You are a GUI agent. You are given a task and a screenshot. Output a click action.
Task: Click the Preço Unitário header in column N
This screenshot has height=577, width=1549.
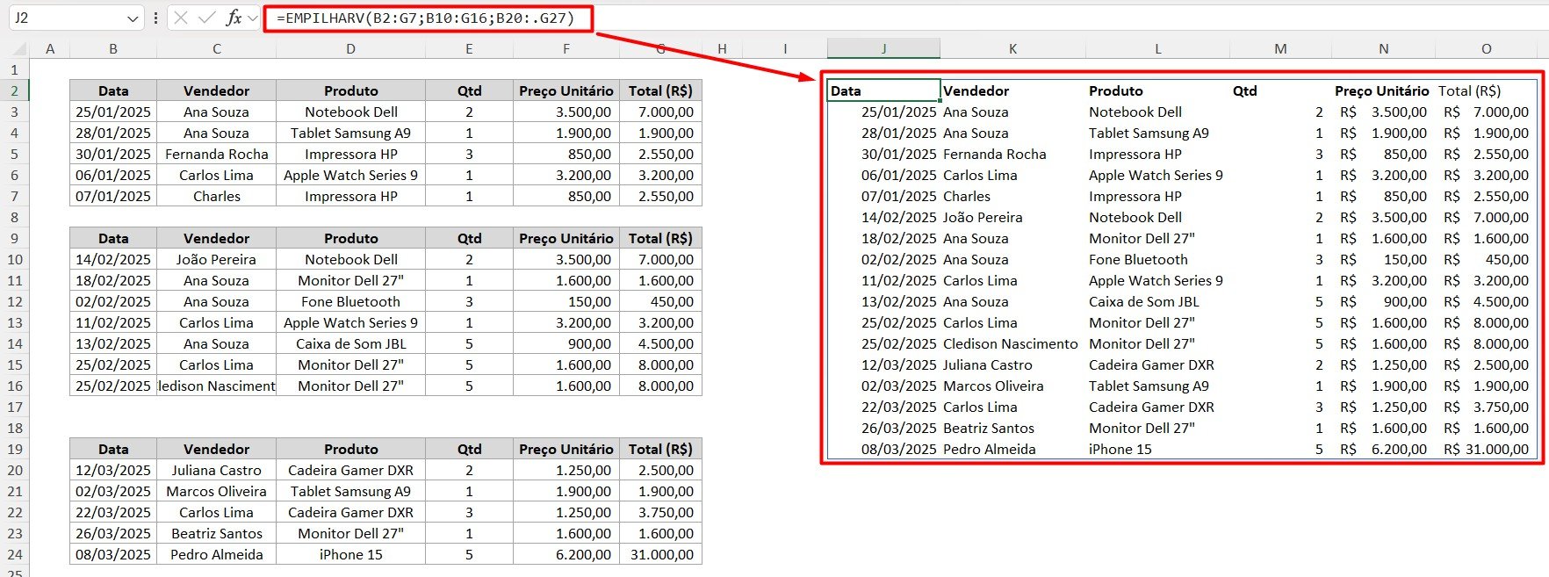[x=1382, y=90]
